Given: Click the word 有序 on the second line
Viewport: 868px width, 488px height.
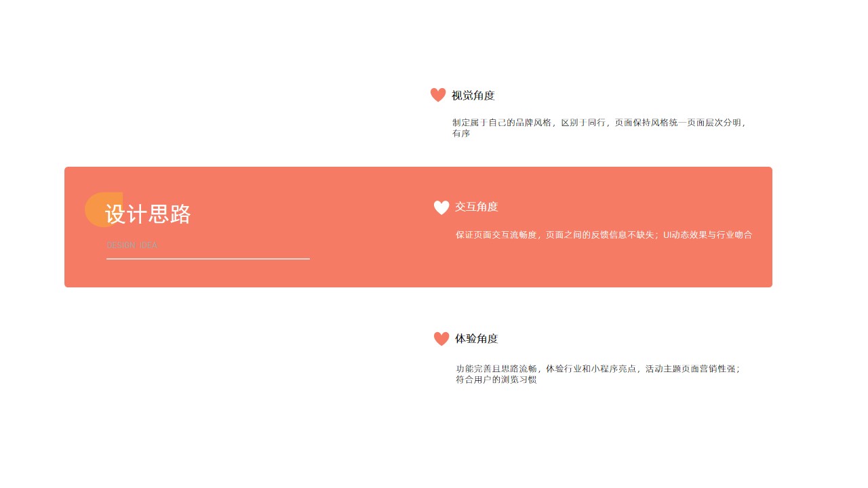Looking at the screenshot, I should pos(461,134).
